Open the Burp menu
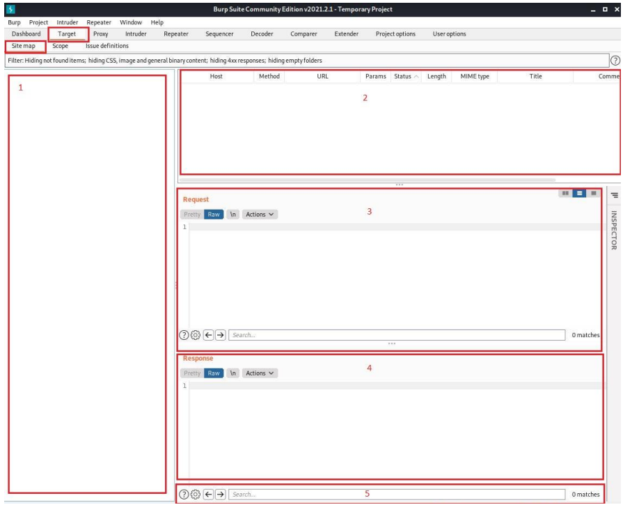Viewport: 623px width, 505px height. tap(15, 22)
